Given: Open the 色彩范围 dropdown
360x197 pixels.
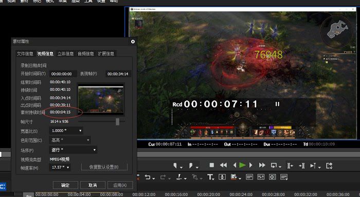Looking at the screenshot, I should (70, 140).
